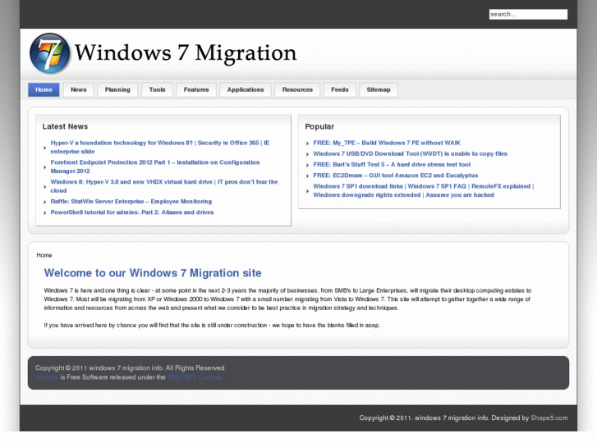Viewport: 597px width, 447px height.
Task: Click arrow bullet beside EC2Dream link
Action: [x=308, y=176]
